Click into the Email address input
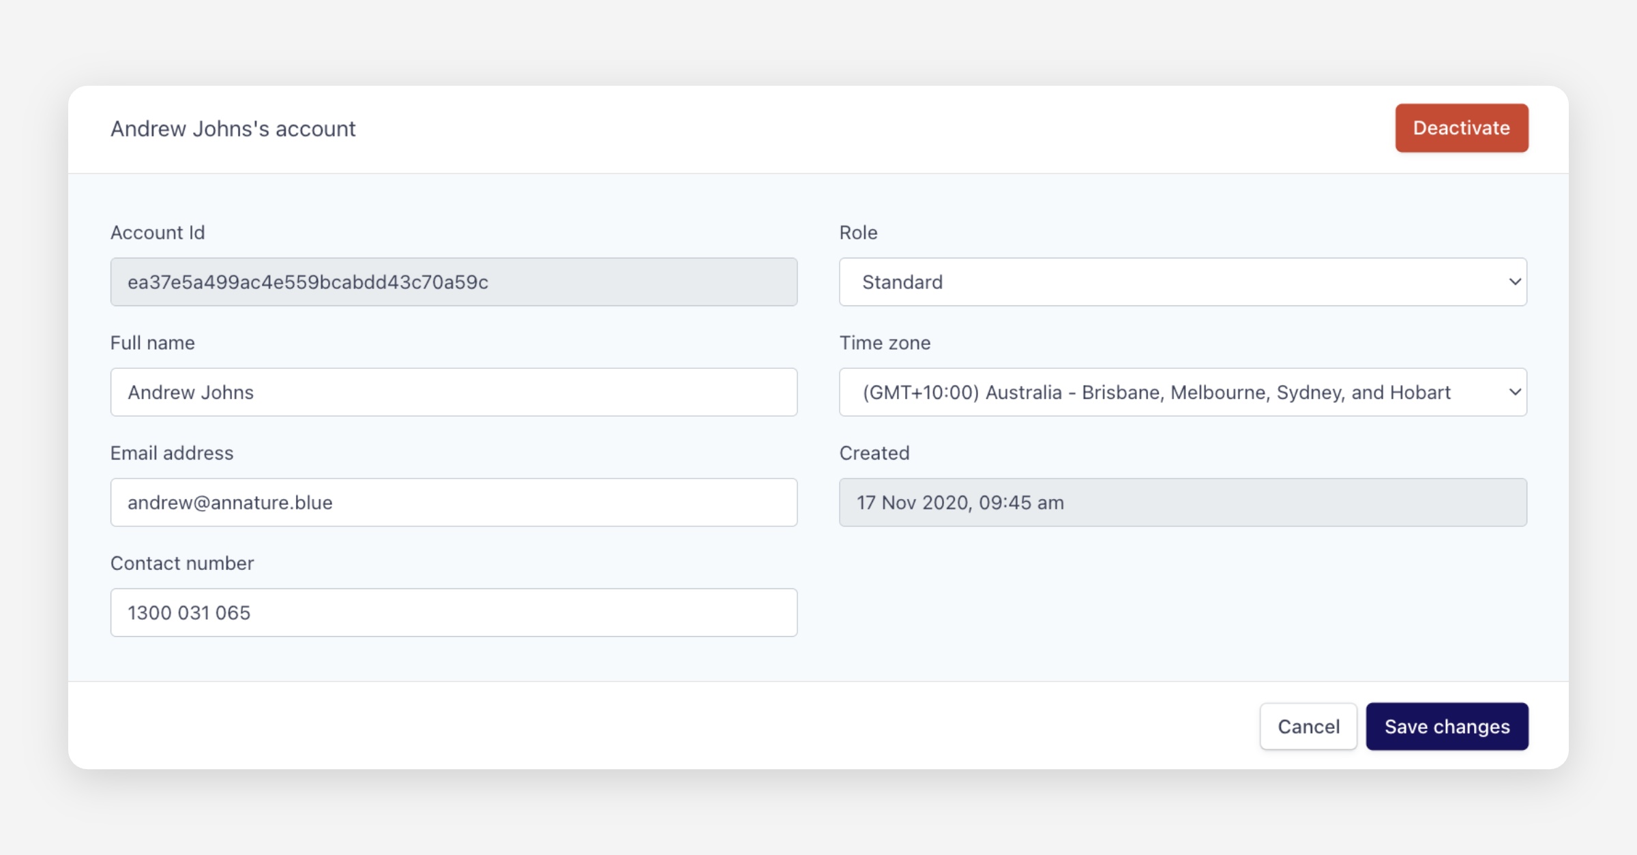Image resolution: width=1637 pixels, height=855 pixels. (454, 502)
